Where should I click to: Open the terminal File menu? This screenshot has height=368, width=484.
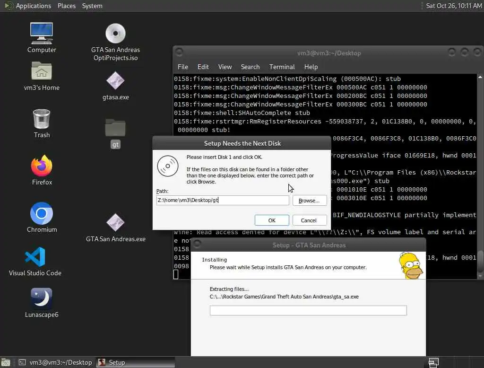click(183, 67)
